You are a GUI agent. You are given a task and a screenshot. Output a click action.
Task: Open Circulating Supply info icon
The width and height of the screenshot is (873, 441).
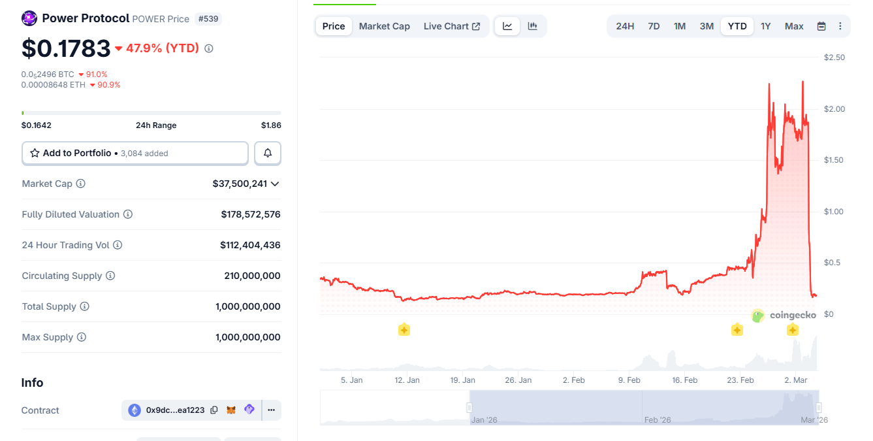[x=110, y=276]
